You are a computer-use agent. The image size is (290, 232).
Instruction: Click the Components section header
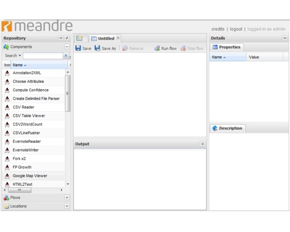(36, 46)
